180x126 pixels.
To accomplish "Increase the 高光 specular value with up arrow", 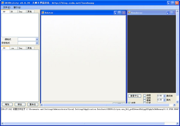I will point(164,99).
